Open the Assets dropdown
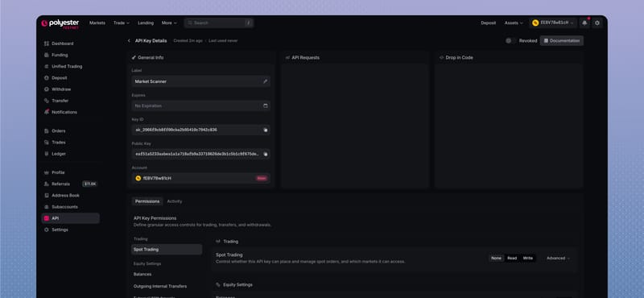 [x=514, y=23]
